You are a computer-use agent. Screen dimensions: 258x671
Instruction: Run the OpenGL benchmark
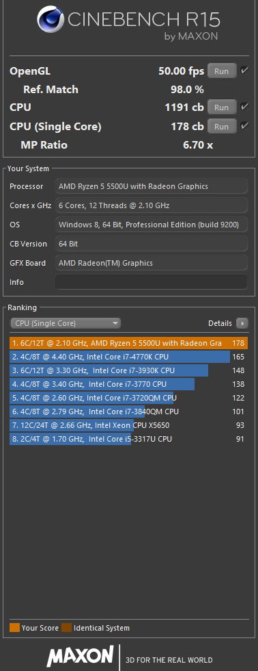(222, 71)
